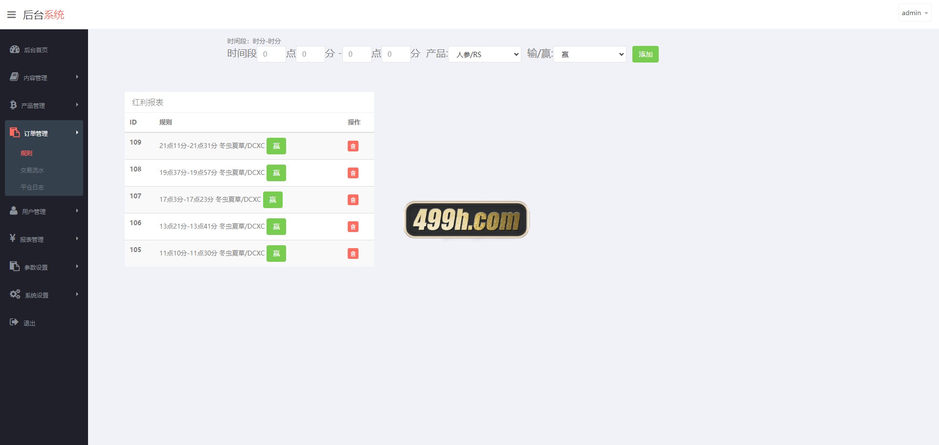Click the paste icon beside 参数设置
Screen dimensions: 939x445
pos(15,266)
